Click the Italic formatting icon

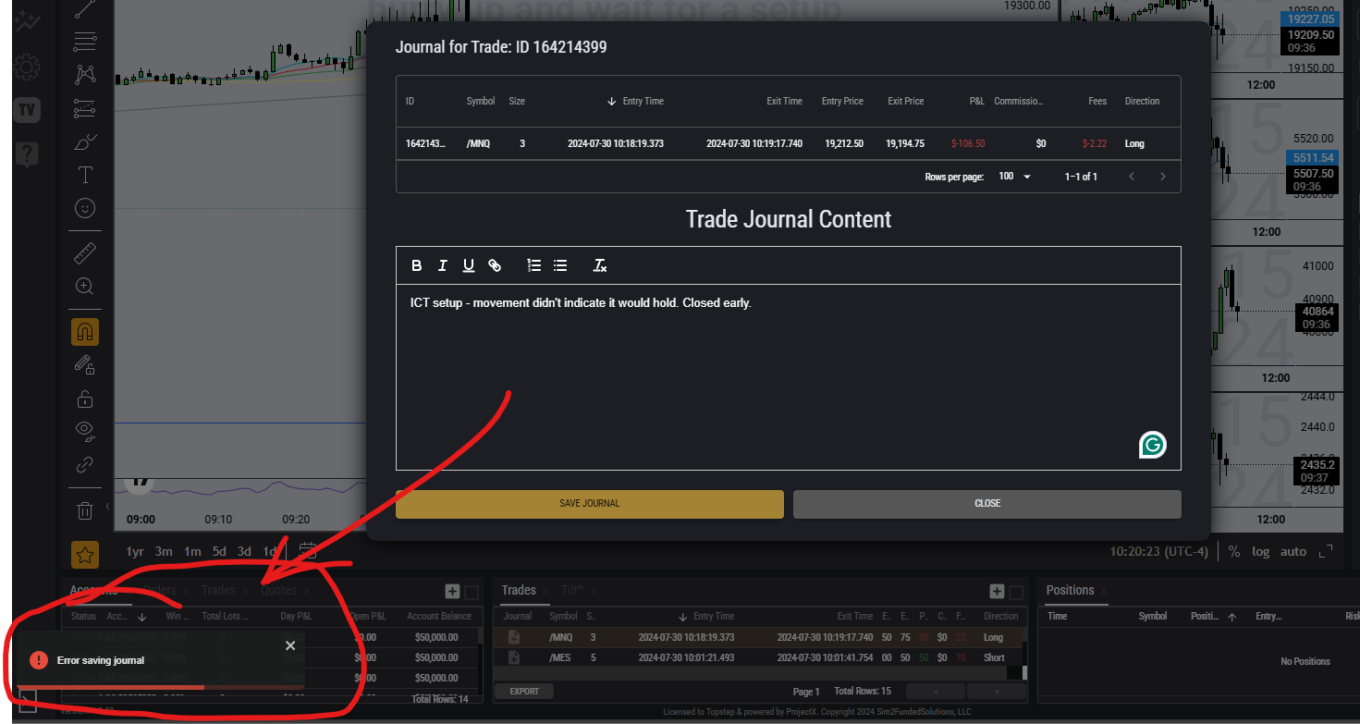point(442,265)
